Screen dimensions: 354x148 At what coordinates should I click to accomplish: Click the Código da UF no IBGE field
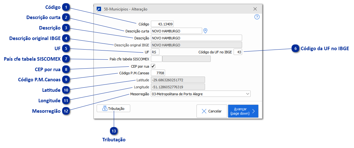pyautogui.click(x=238, y=52)
